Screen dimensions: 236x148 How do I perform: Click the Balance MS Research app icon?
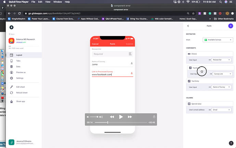[x=11, y=41]
